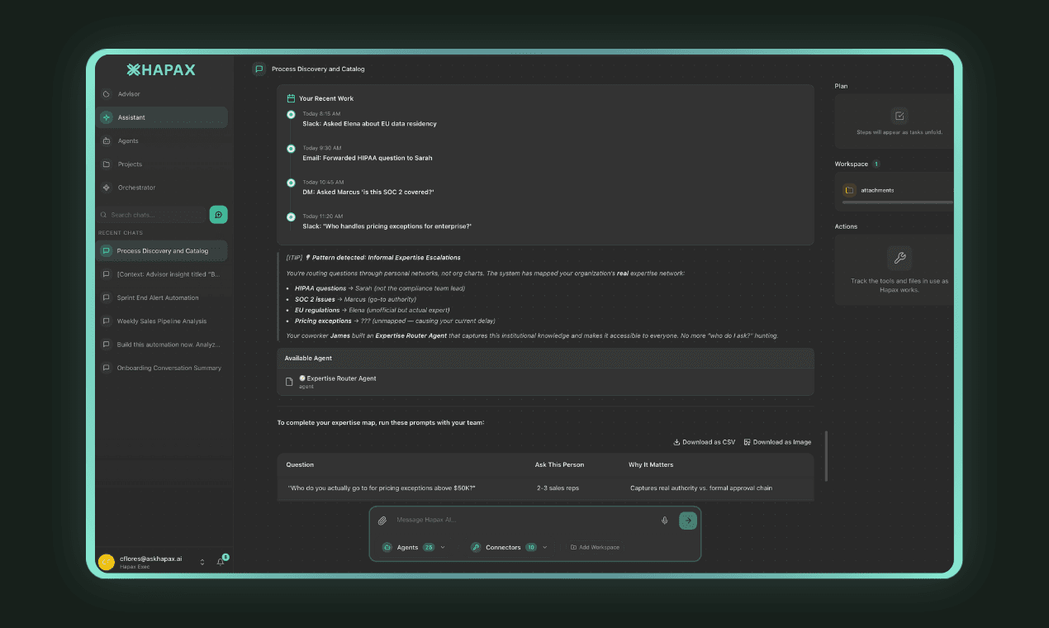This screenshot has height=628, width=1049.
Task: Open the Advisor section in sidebar
Action: tap(129, 94)
